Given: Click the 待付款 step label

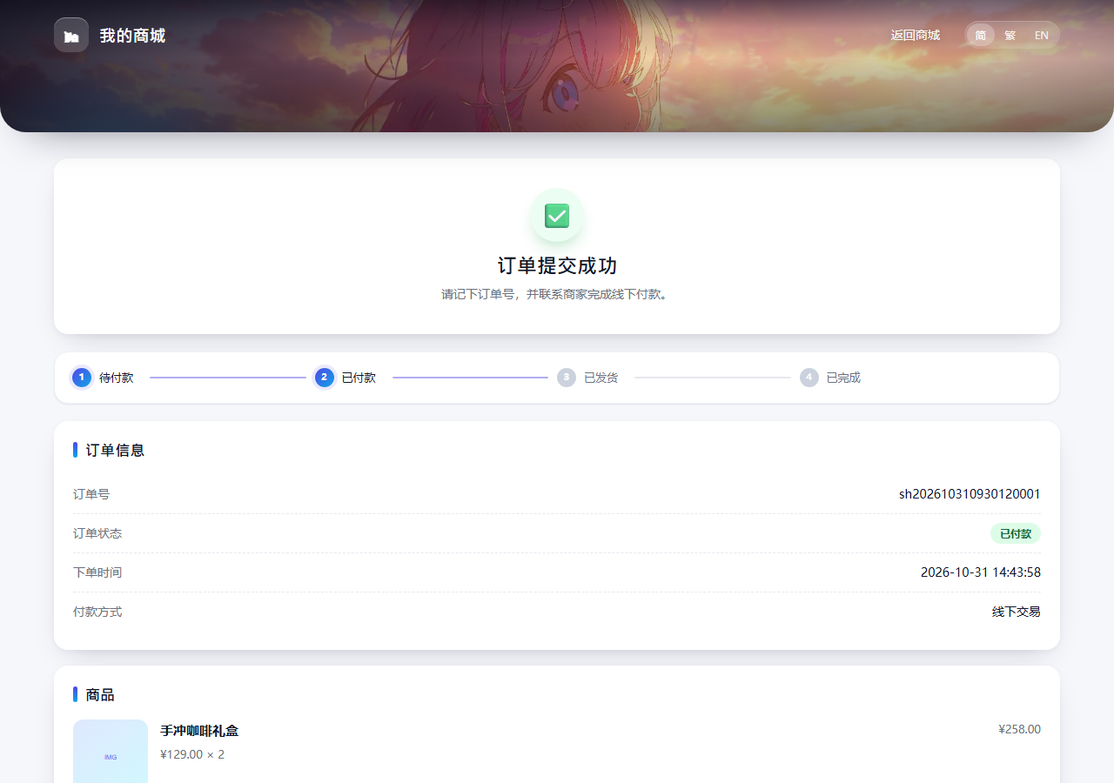Looking at the screenshot, I should (x=117, y=378).
